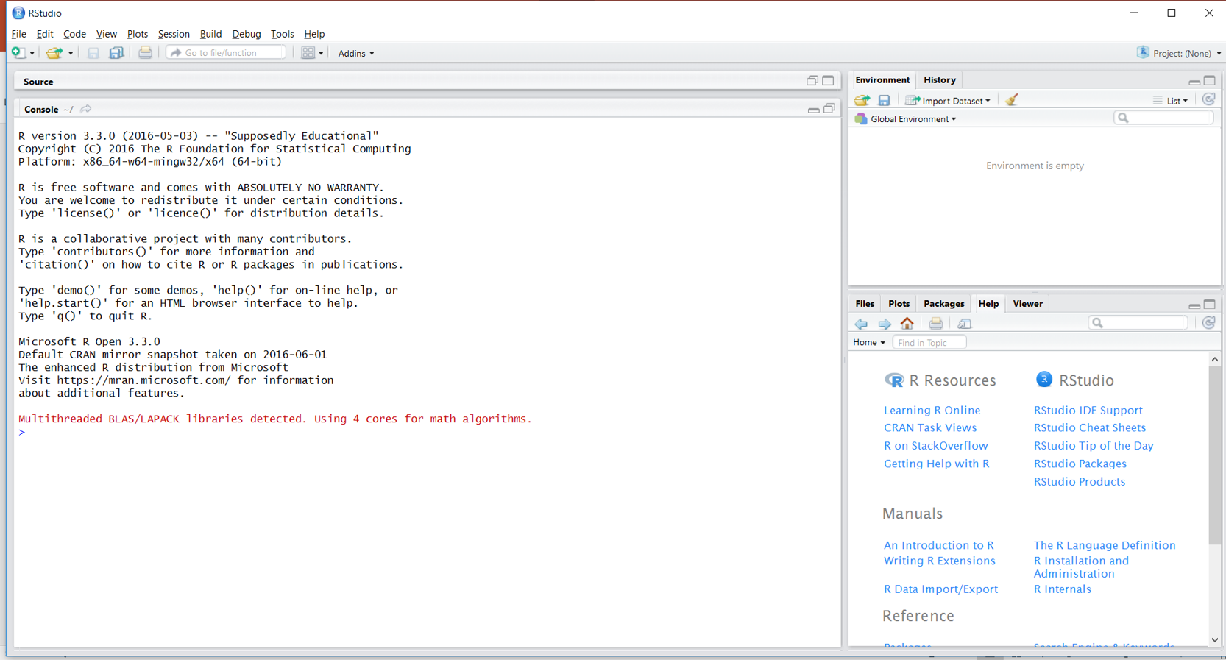
Task: Switch to the Viewer tab
Action: [x=1027, y=304]
